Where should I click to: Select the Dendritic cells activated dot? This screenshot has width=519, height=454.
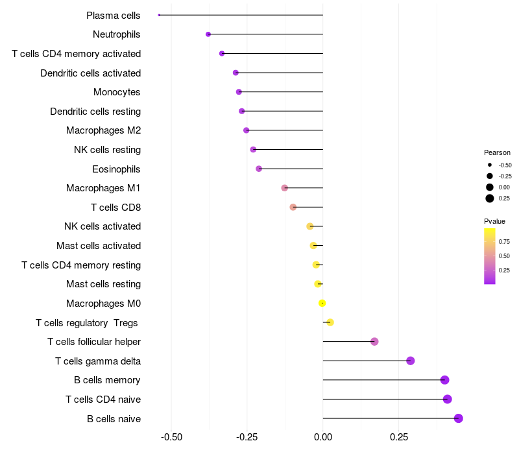tap(235, 73)
